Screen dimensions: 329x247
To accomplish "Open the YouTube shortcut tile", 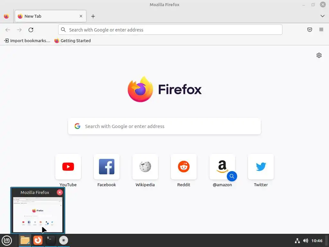I will click(68, 167).
